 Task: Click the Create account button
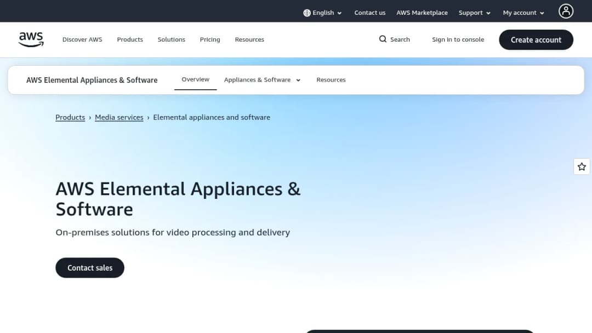tap(536, 40)
